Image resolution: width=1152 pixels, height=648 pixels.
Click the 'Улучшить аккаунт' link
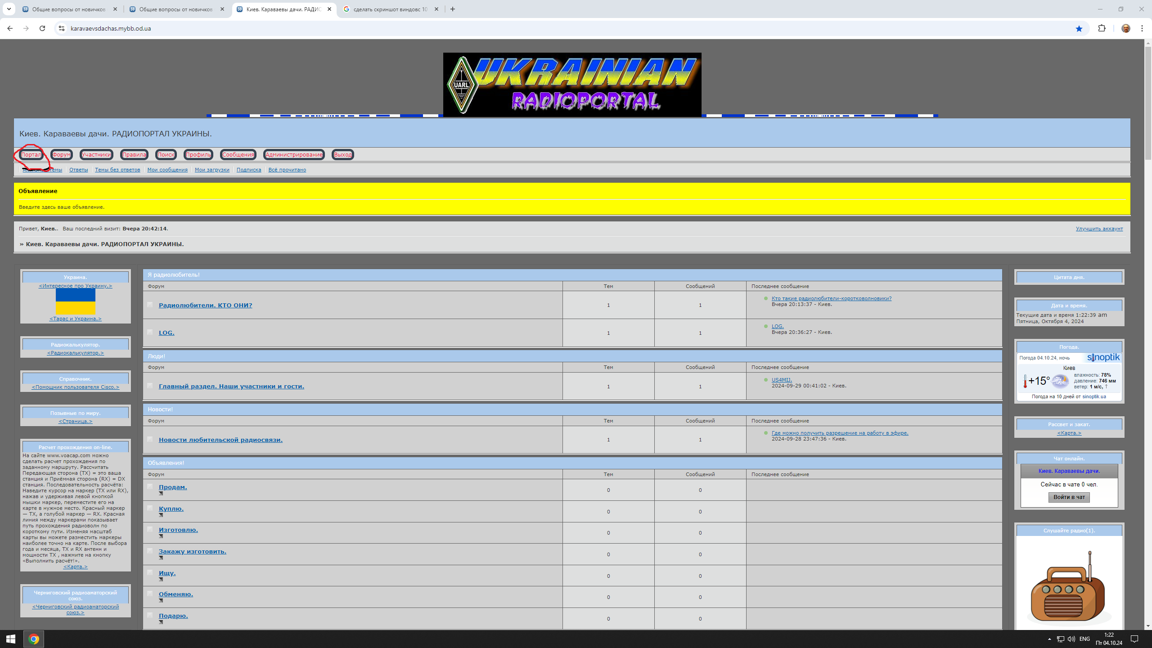click(x=1099, y=229)
